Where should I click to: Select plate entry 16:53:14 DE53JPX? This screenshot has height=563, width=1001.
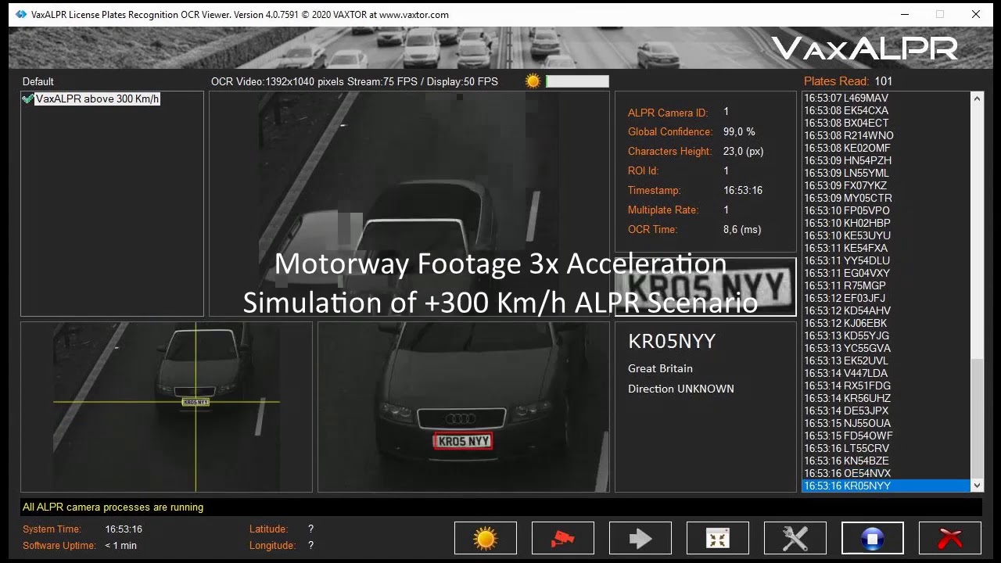click(x=887, y=411)
